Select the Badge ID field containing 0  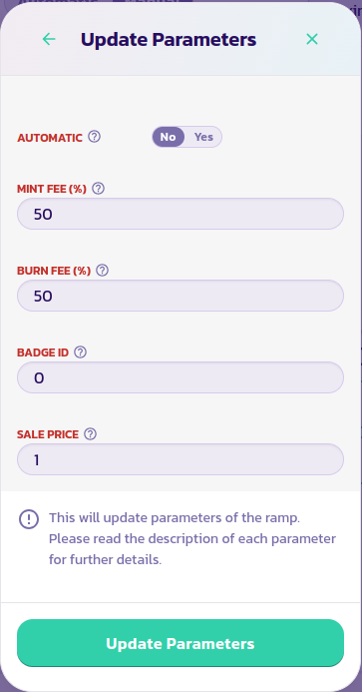coord(181,377)
